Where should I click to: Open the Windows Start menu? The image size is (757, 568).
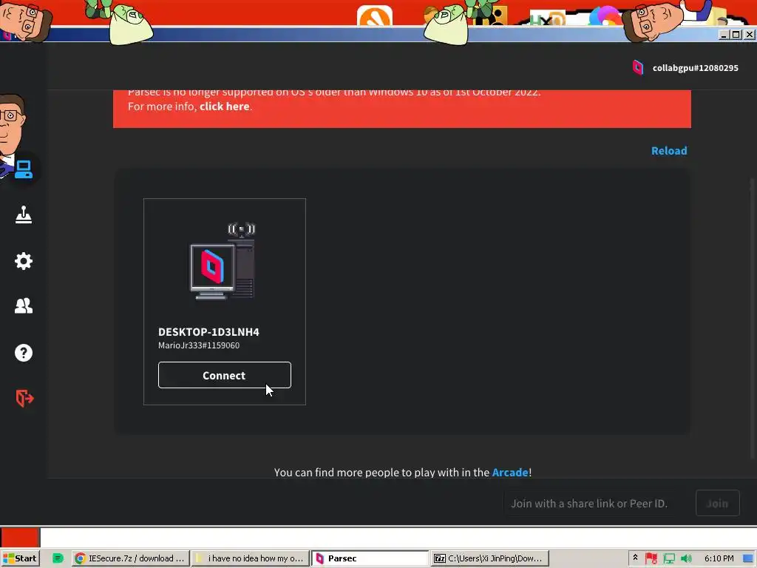tap(20, 558)
